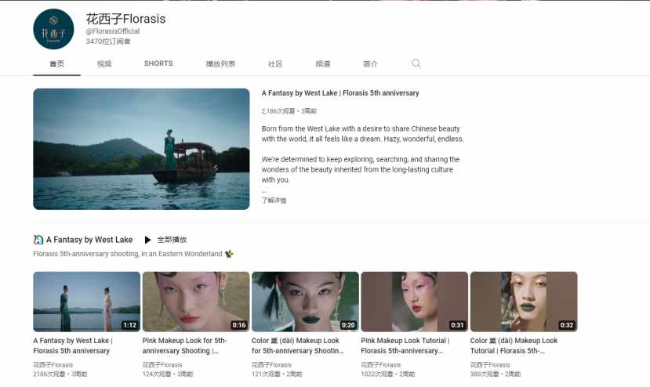This screenshot has width=650, height=387.
Task: Click the Florasis channel avatar logo
Action: pos(53,29)
